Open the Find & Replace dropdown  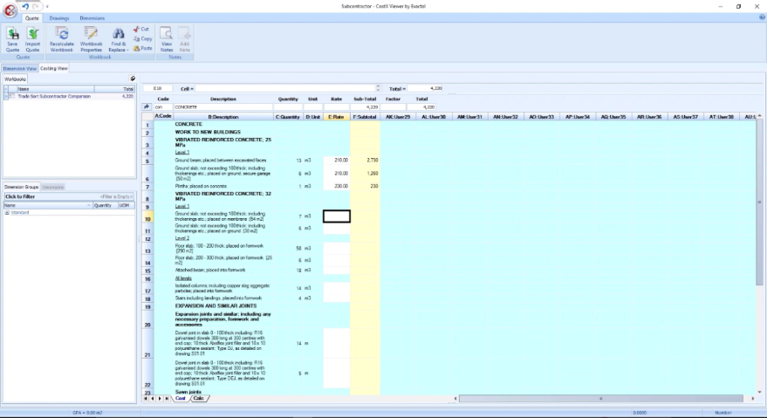pos(118,39)
